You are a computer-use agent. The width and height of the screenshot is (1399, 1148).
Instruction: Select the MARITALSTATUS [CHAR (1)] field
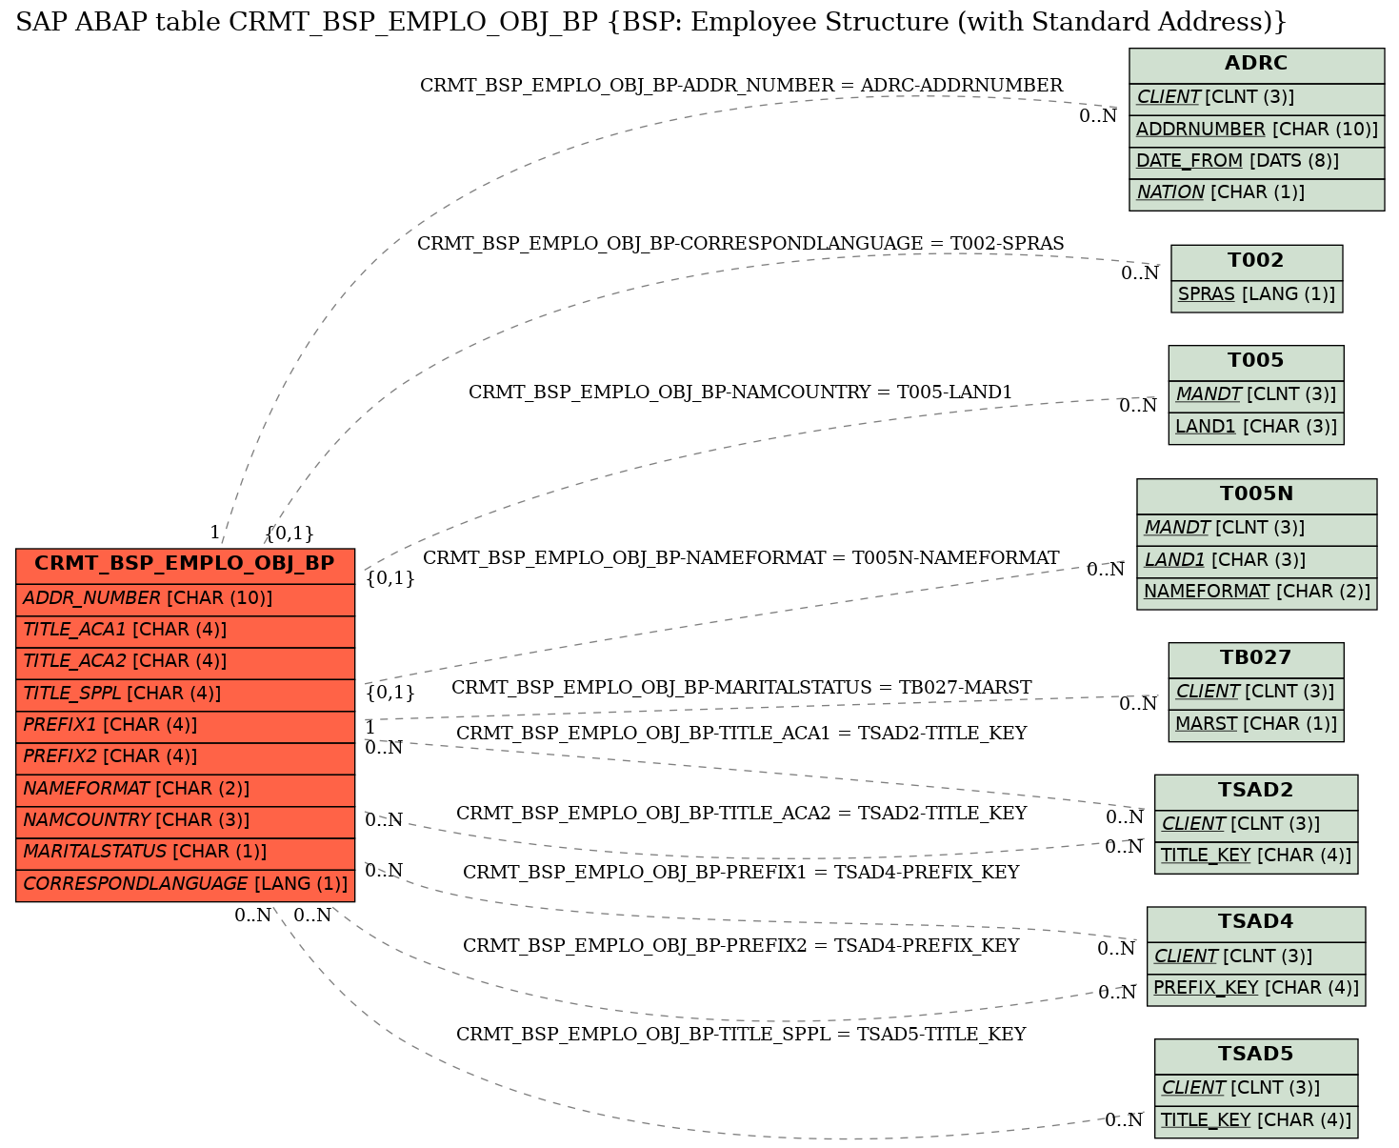point(186,853)
